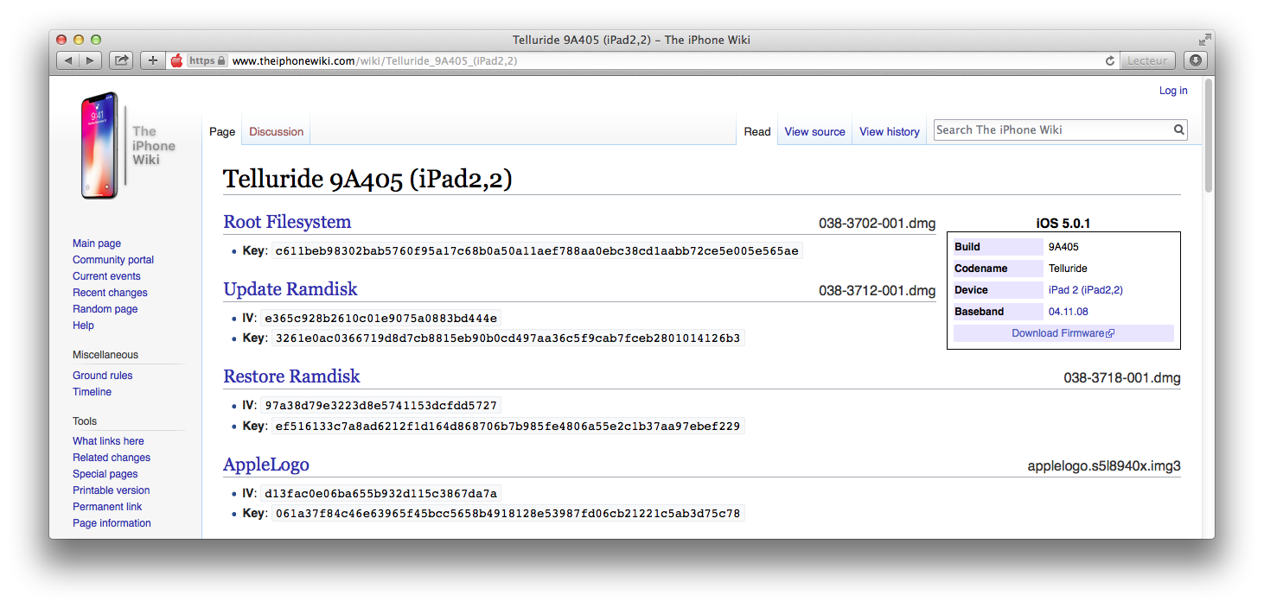This screenshot has width=1264, height=607.
Task: Add a bookmark with the plus button
Action: pyautogui.click(x=152, y=60)
